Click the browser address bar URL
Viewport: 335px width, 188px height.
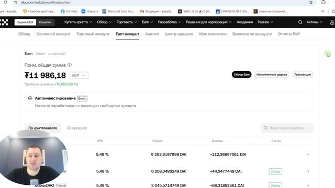pos(46,2)
